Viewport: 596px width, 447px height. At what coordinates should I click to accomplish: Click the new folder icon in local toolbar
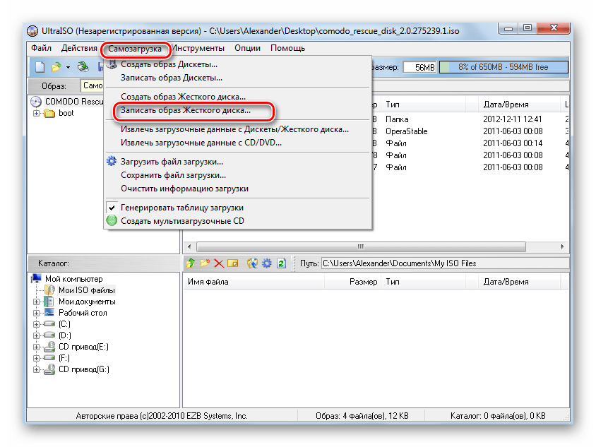tap(205, 263)
